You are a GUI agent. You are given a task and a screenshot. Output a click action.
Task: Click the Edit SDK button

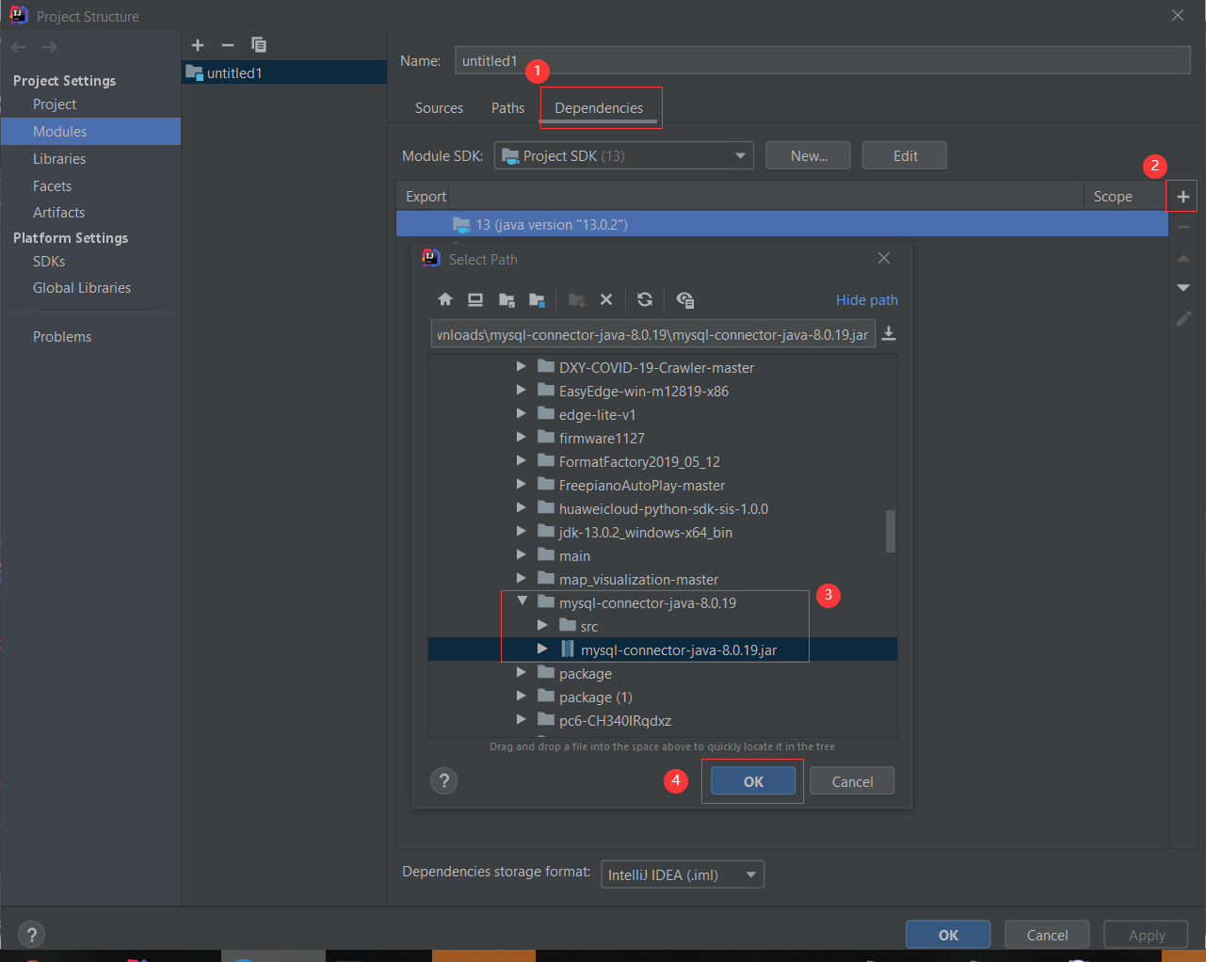[x=905, y=155]
